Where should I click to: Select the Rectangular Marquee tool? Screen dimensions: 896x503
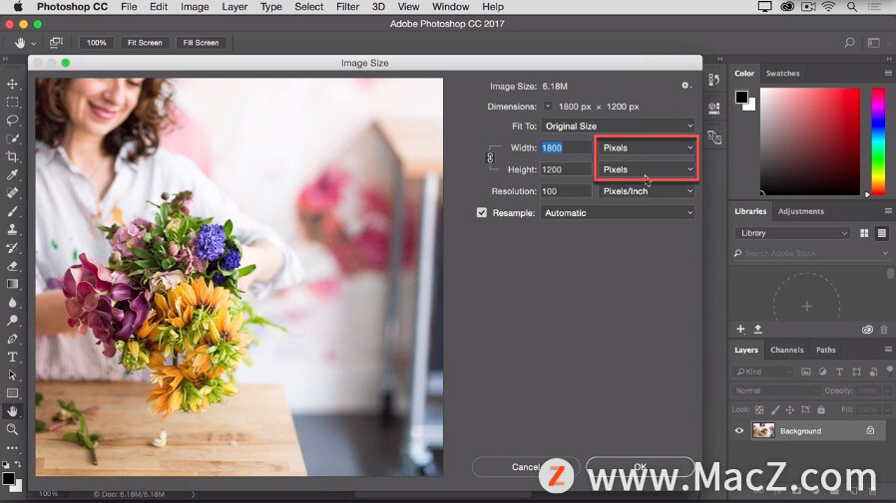tap(12, 103)
